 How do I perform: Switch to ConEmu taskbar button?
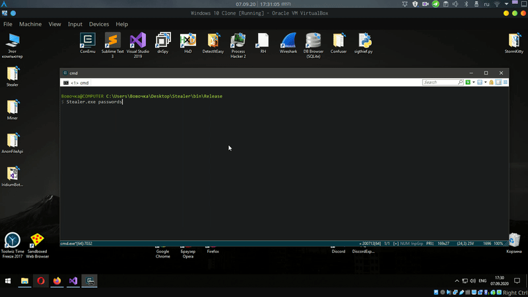[90, 281]
